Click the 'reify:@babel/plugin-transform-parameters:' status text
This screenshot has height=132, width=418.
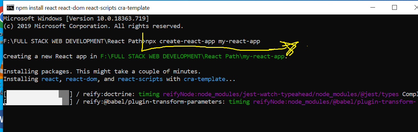154,101
